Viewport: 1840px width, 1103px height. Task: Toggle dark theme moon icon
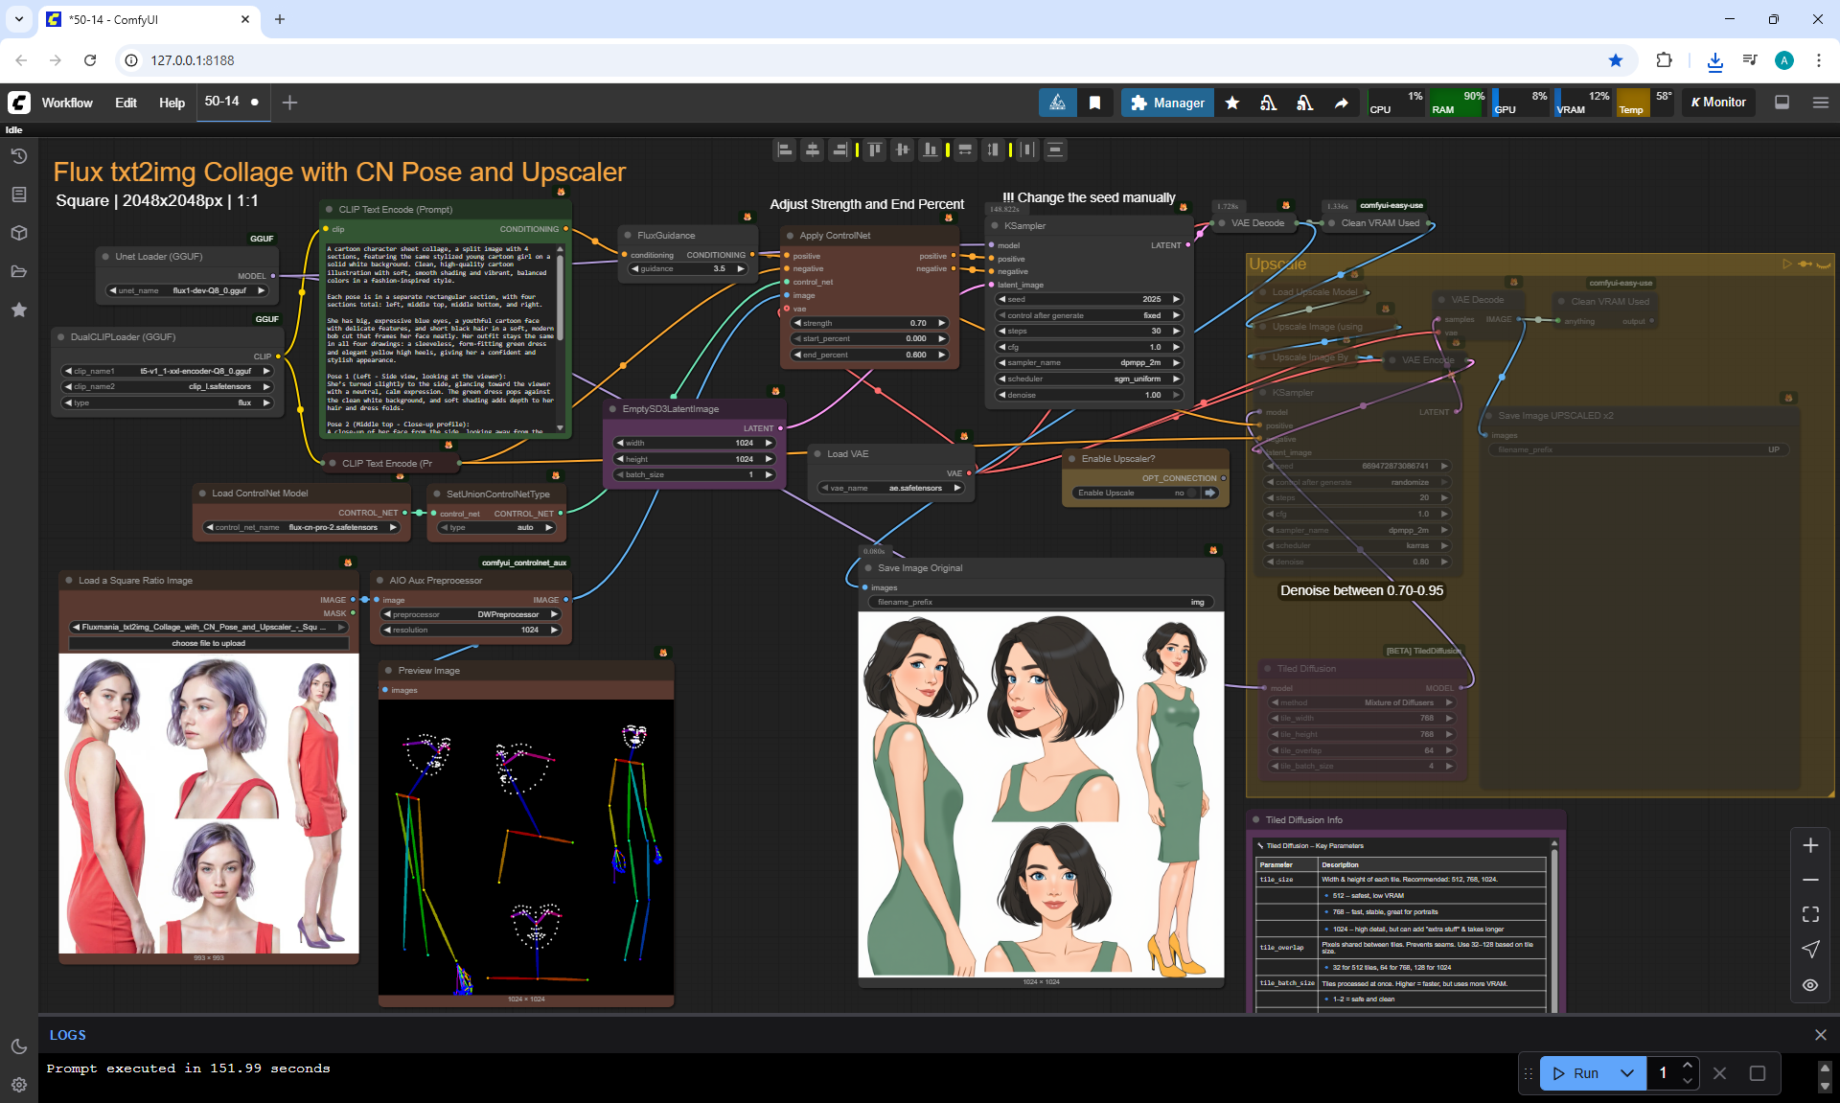19,1046
